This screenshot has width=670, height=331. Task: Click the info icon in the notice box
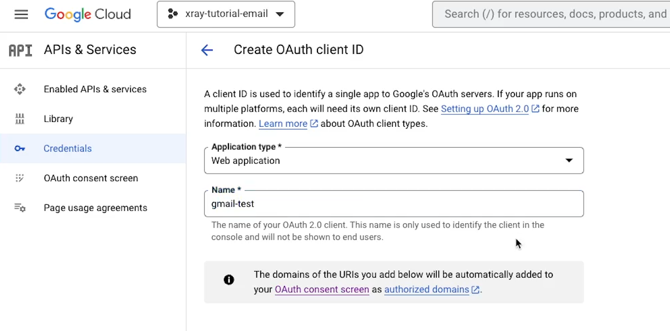click(229, 280)
